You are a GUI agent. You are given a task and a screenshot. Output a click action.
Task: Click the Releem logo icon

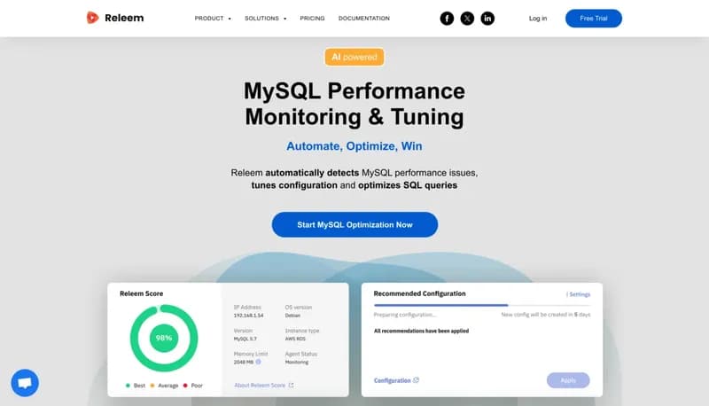(92, 18)
